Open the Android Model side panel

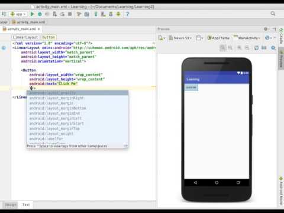coord(281,191)
